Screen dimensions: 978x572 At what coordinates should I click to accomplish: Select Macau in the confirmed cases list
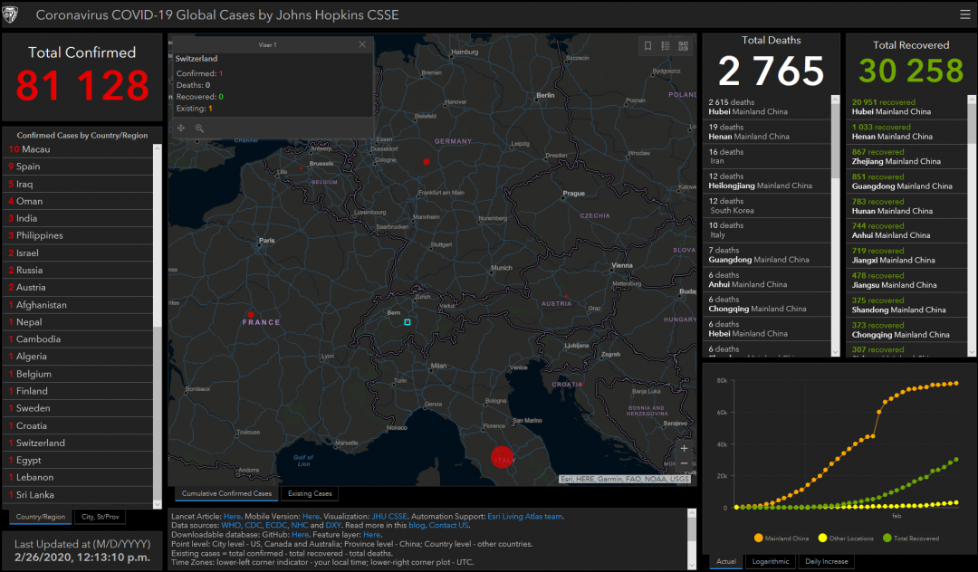(x=78, y=149)
